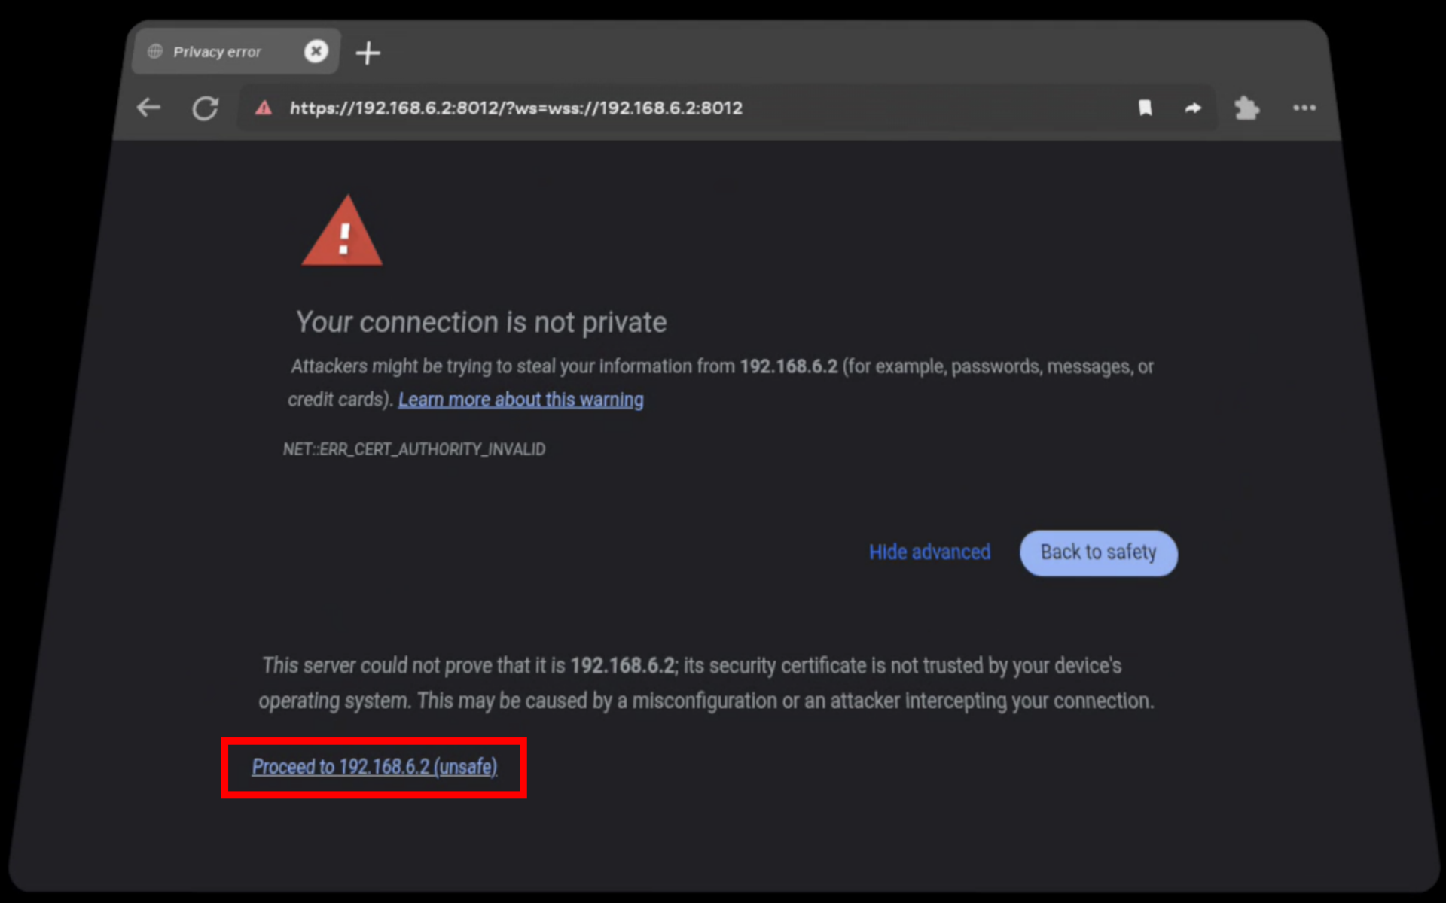This screenshot has height=903, width=1446.
Task: Open the three-dot browser menu
Action: click(x=1304, y=108)
